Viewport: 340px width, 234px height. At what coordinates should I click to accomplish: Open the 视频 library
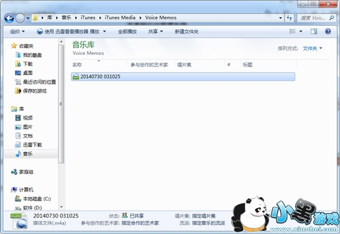28,118
